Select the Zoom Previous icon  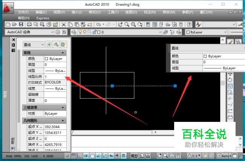point(140,24)
